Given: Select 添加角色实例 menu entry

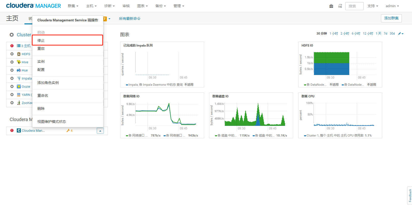Looking at the screenshot, I should tap(67, 83).
